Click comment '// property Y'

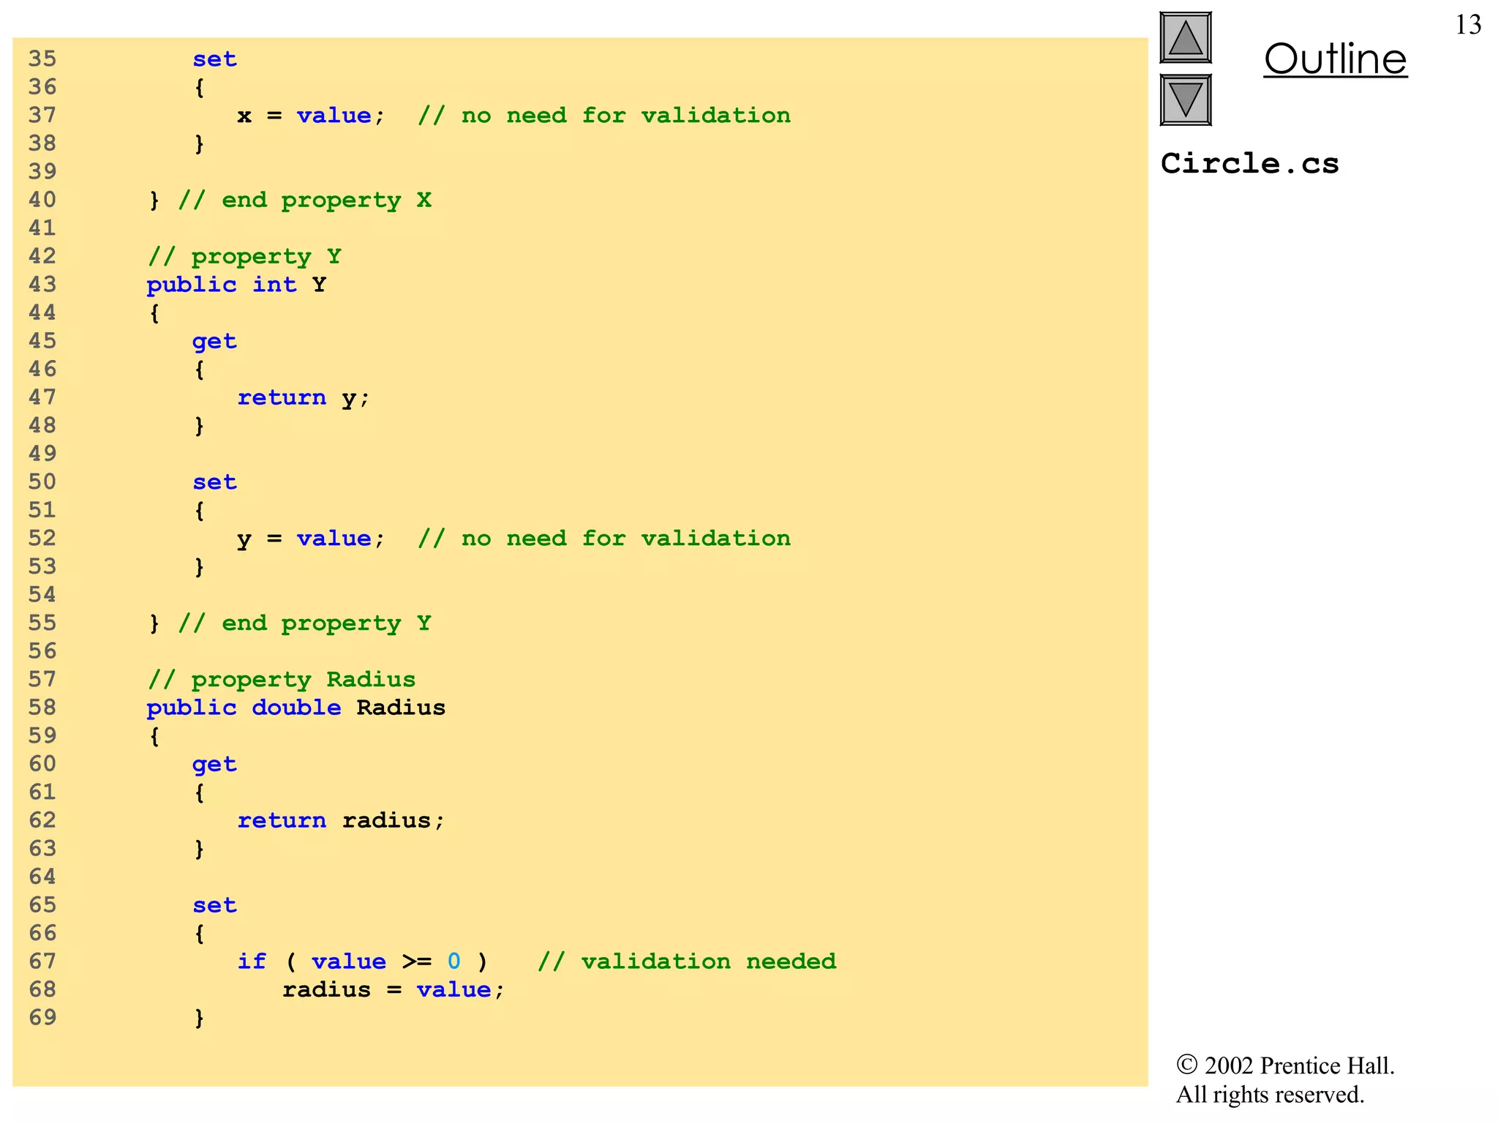(245, 257)
